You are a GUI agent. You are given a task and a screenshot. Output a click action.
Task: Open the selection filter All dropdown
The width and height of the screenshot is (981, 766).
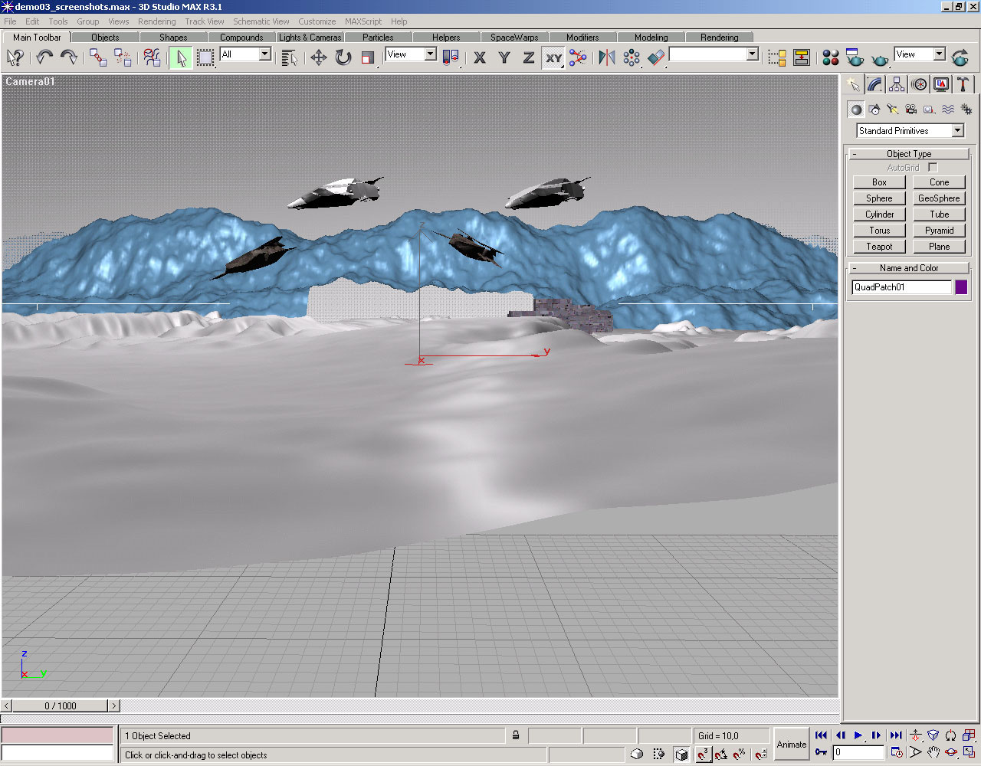click(x=264, y=54)
